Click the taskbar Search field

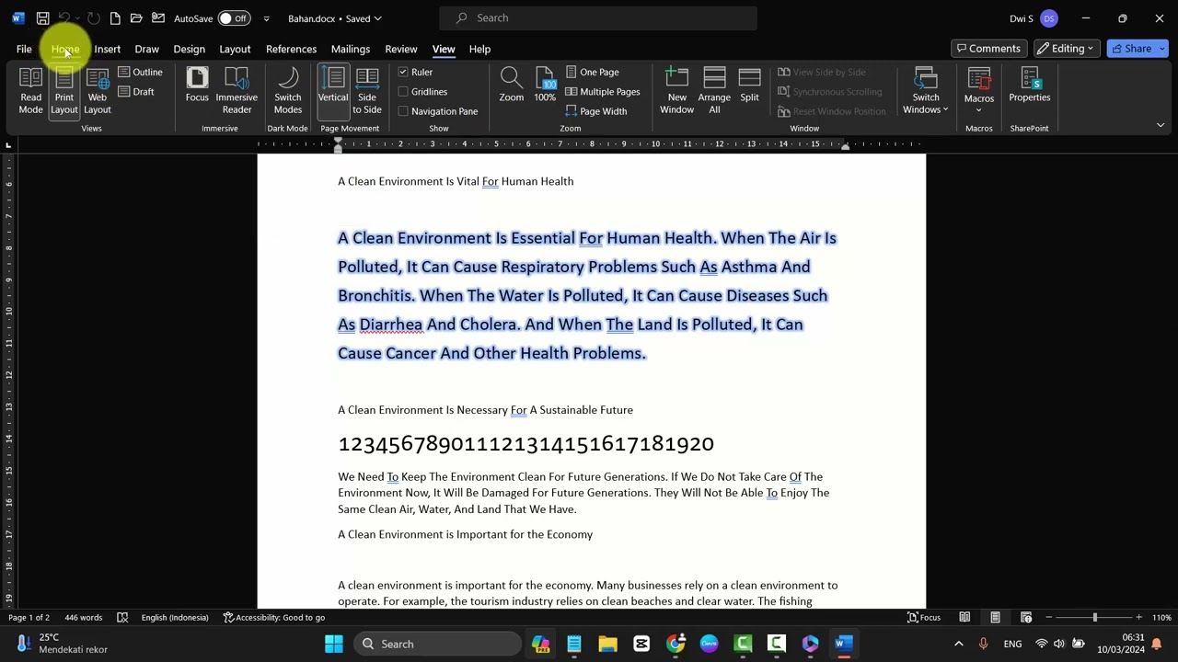439,644
